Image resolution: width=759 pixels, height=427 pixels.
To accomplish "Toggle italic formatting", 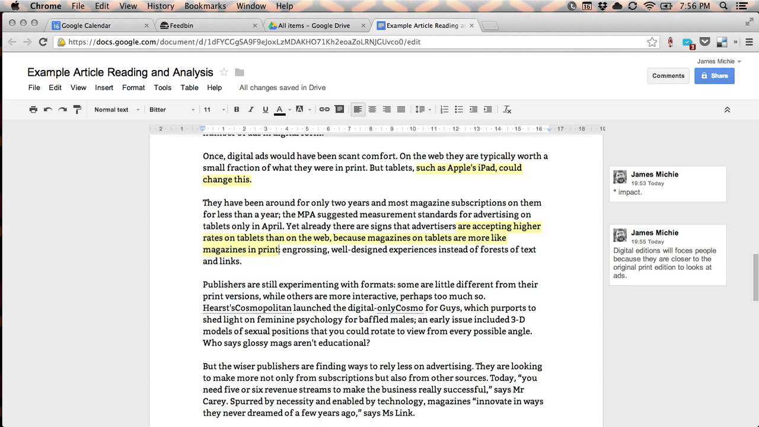I will click(x=251, y=109).
